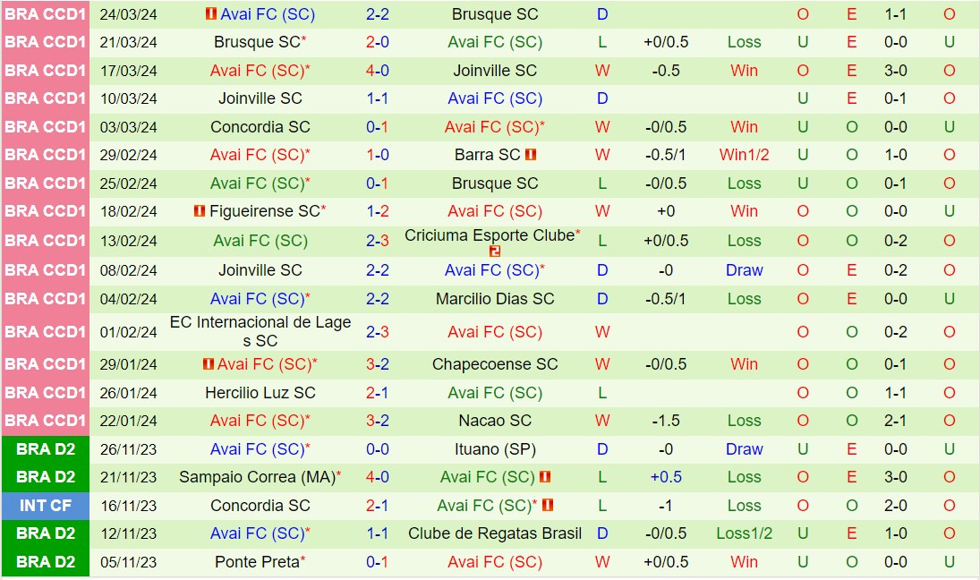The height and width of the screenshot is (580, 980).
Task: Click red card icon next to Barra SC
Action: click(x=531, y=155)
